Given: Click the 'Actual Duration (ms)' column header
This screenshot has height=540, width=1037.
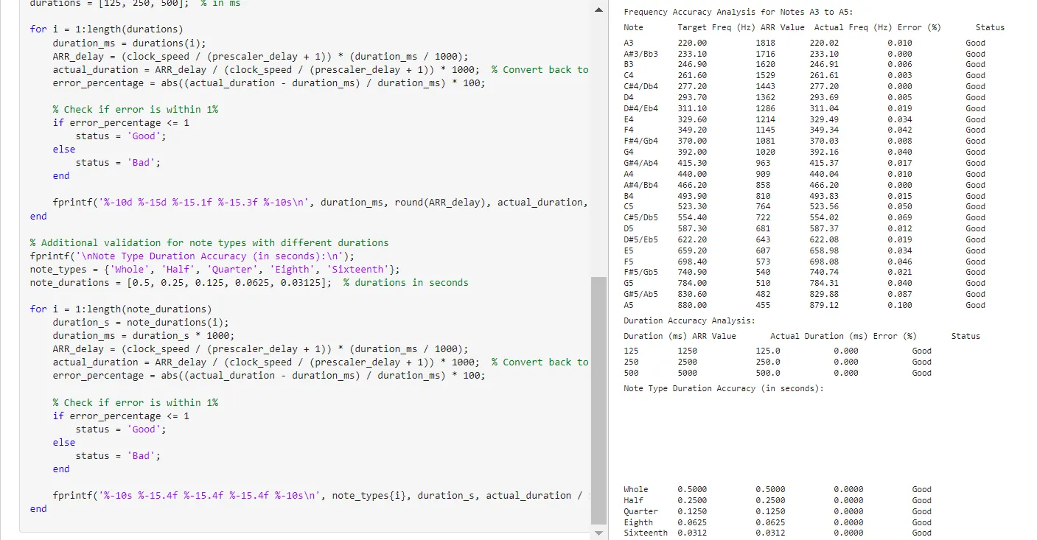Looking at the screenshot, I should [x=819, y=336].
